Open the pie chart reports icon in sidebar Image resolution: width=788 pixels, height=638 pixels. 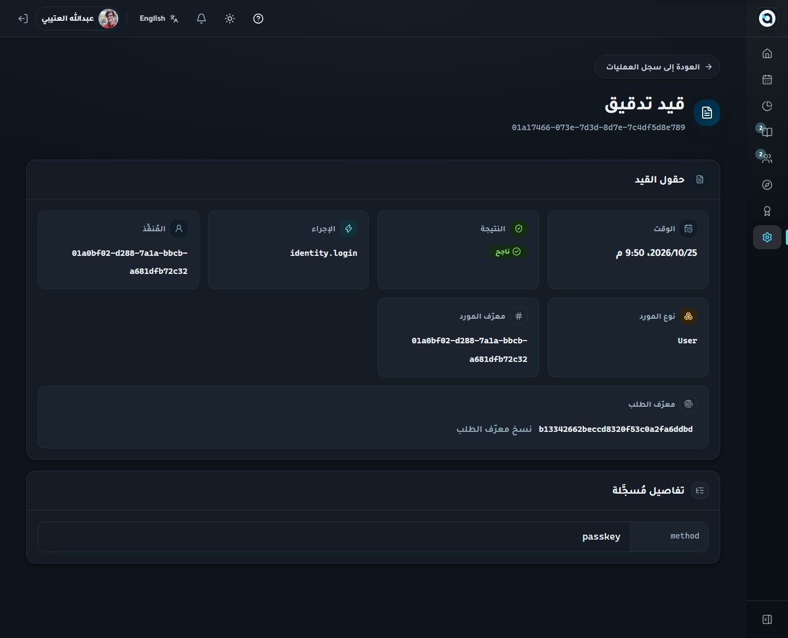pyautogui.click(x=767, y=106)
